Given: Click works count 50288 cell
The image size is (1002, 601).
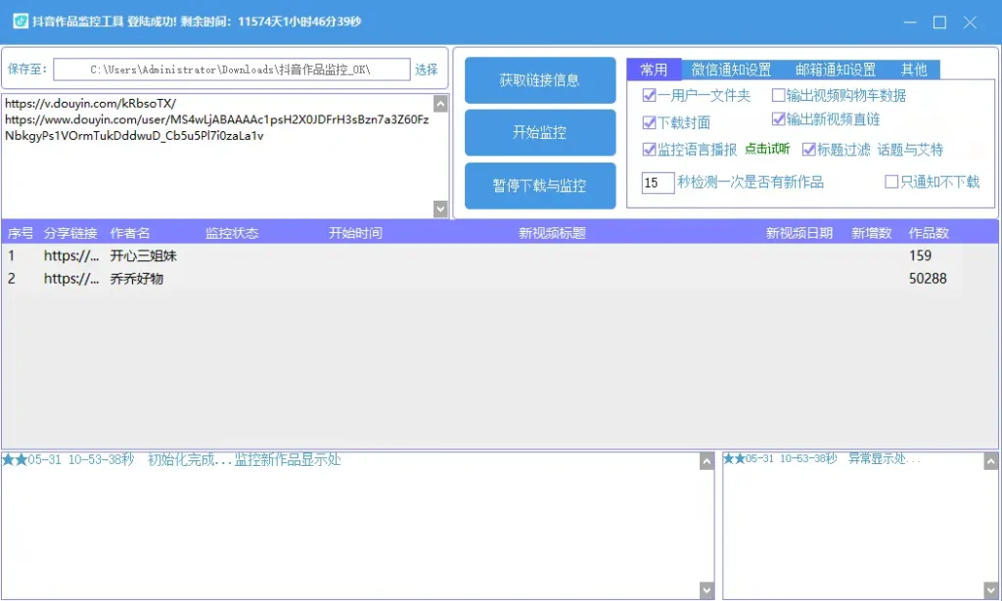Looking at the screenshot, I should coord(928,279).
